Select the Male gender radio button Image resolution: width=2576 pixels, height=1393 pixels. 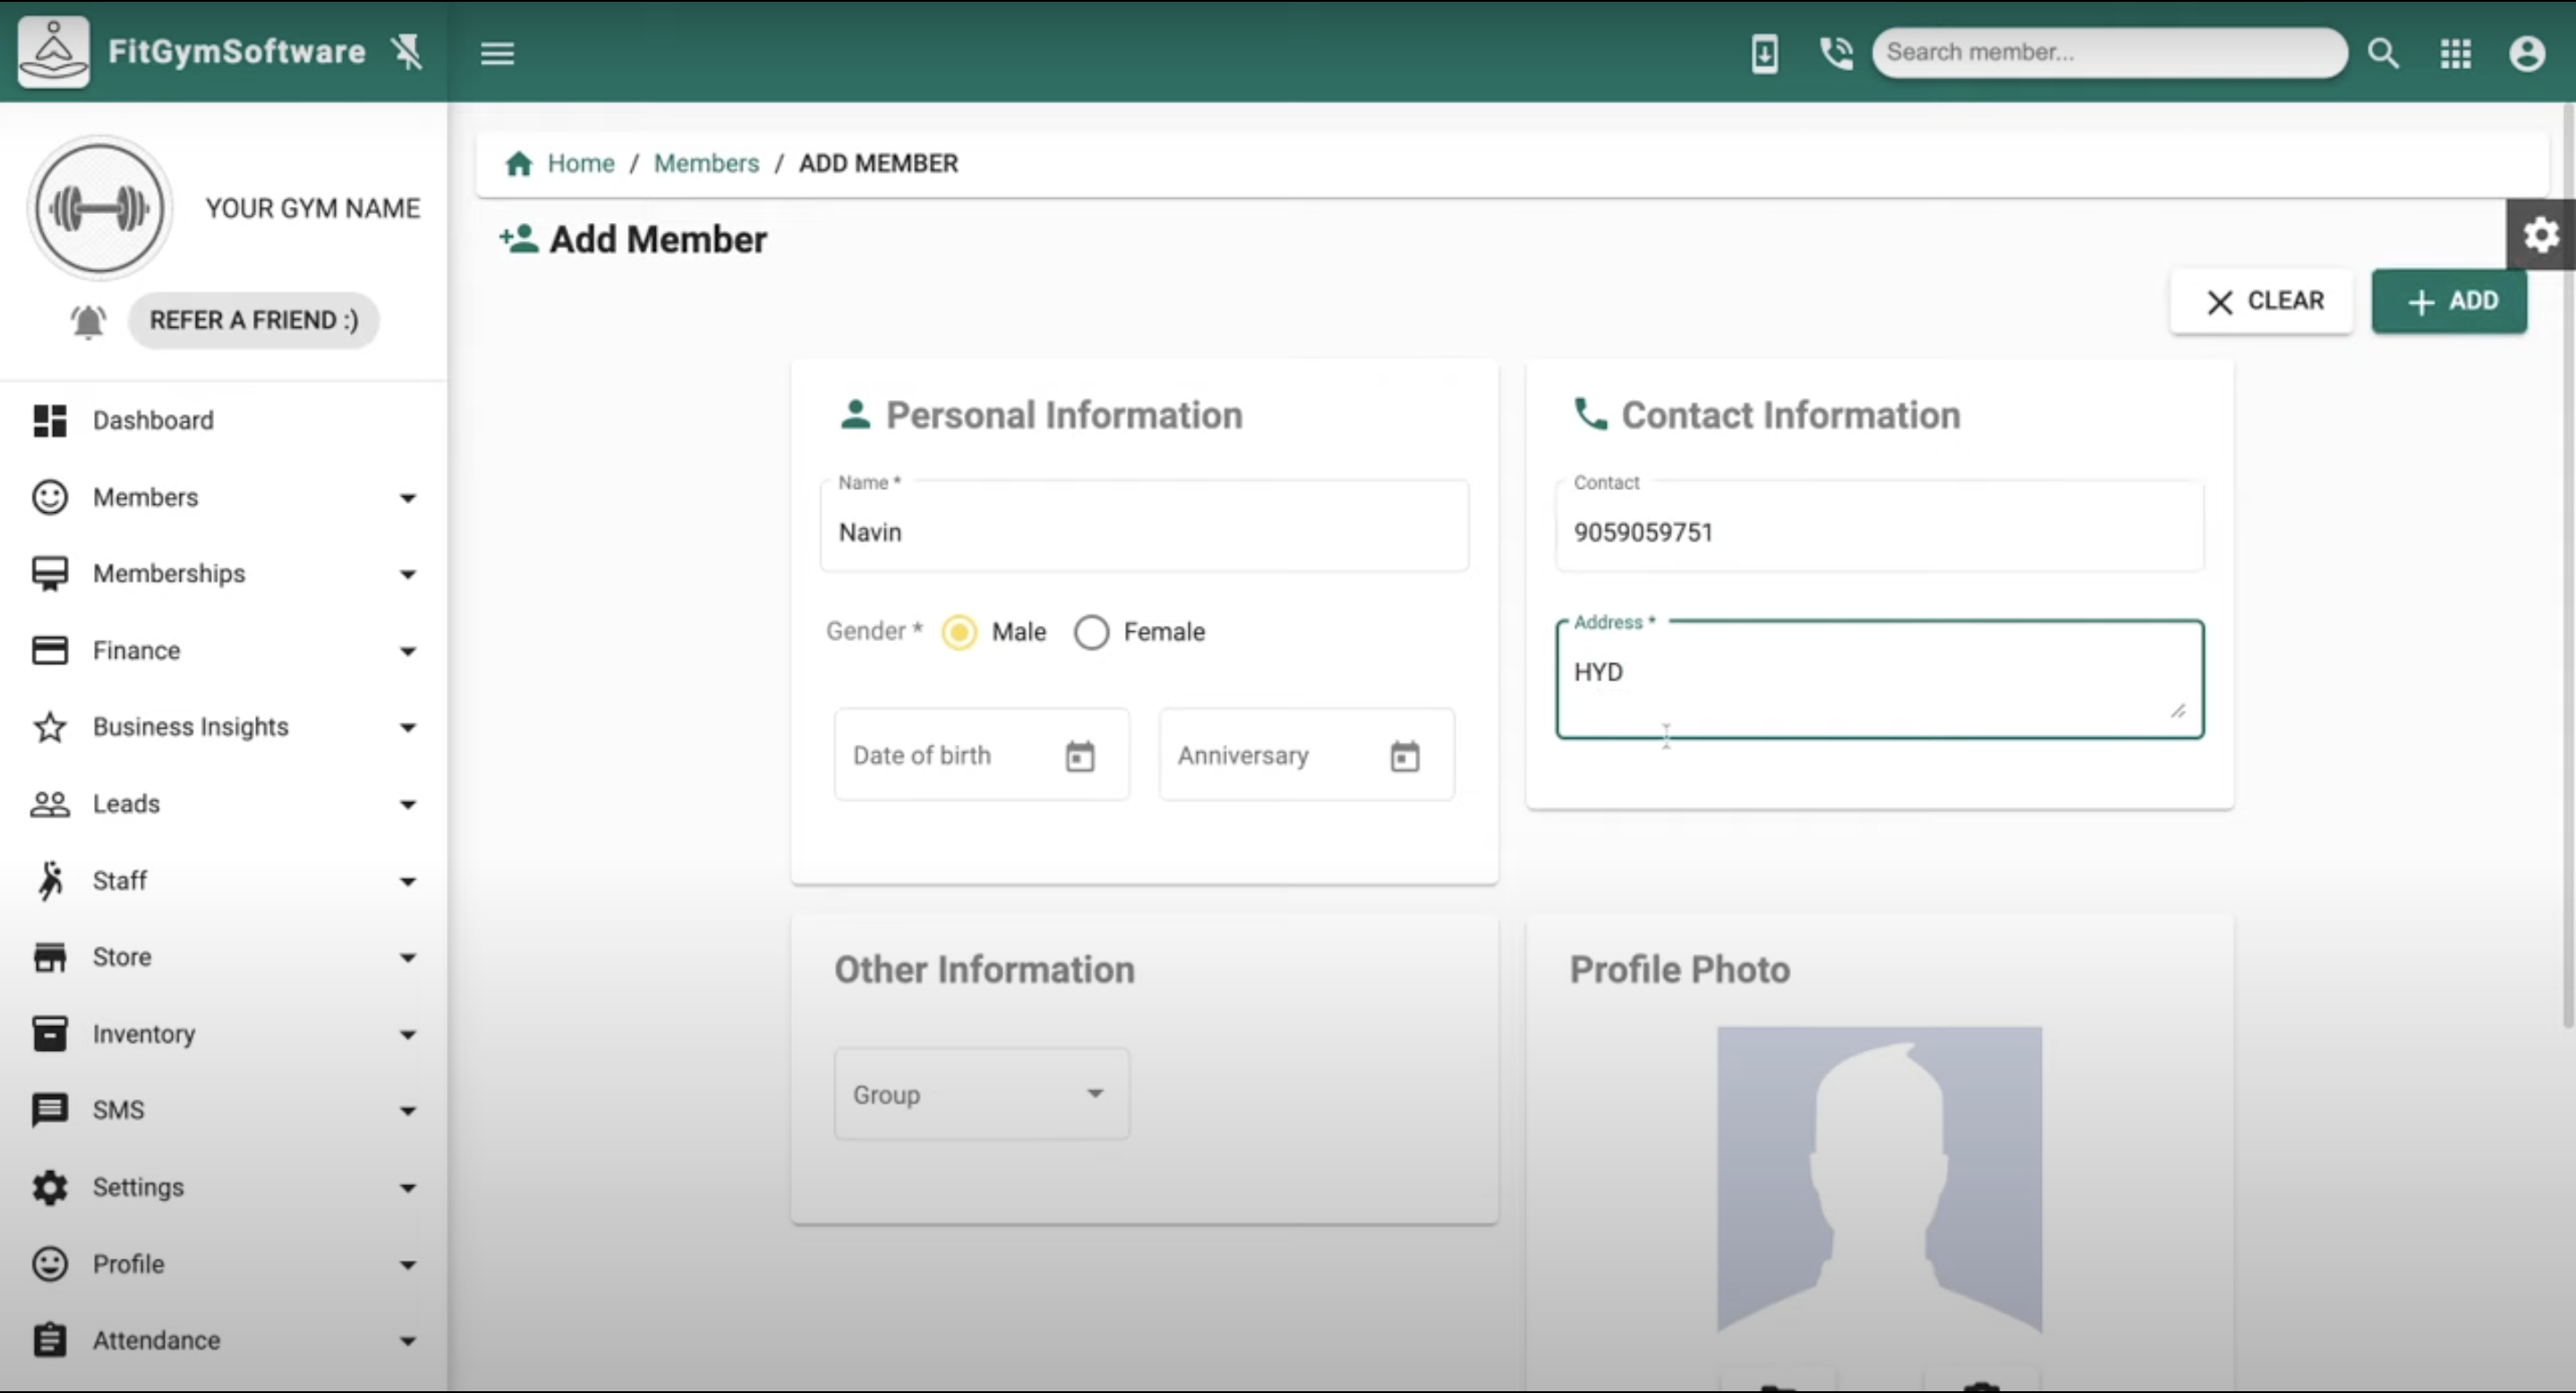pyautogui.click(x=959, y=632)
